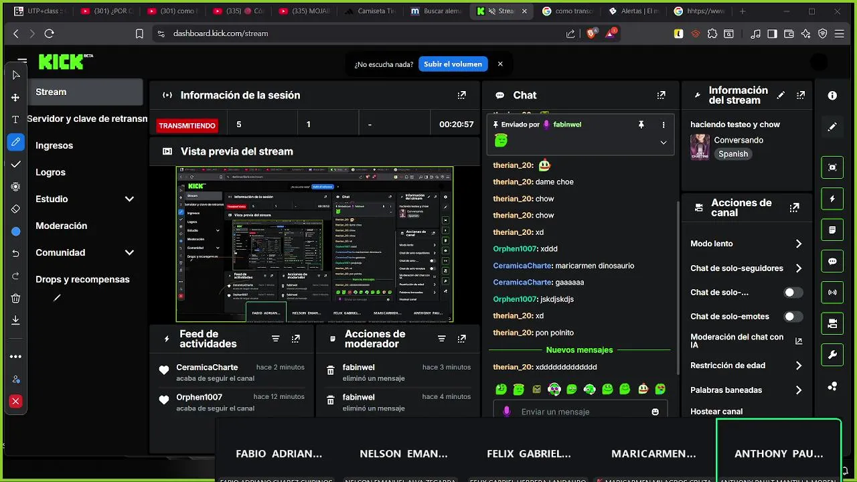Open Servidor y clave de retransmisión

(x=87, y=118)
